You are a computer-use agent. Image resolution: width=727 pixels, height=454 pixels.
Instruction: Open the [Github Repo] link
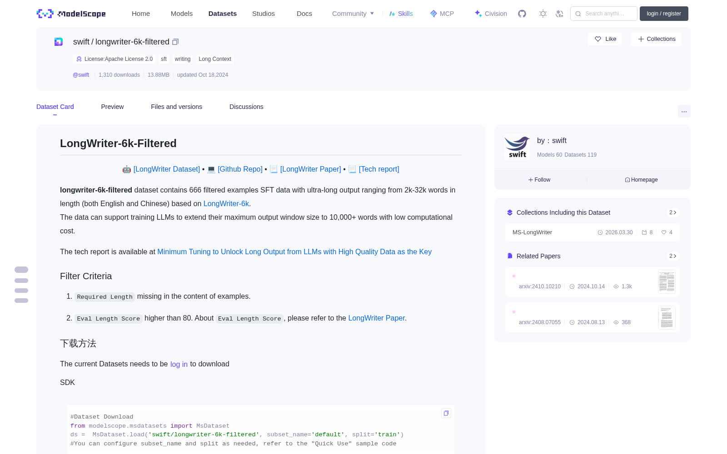pyautogui.click(x=240, y=169)
